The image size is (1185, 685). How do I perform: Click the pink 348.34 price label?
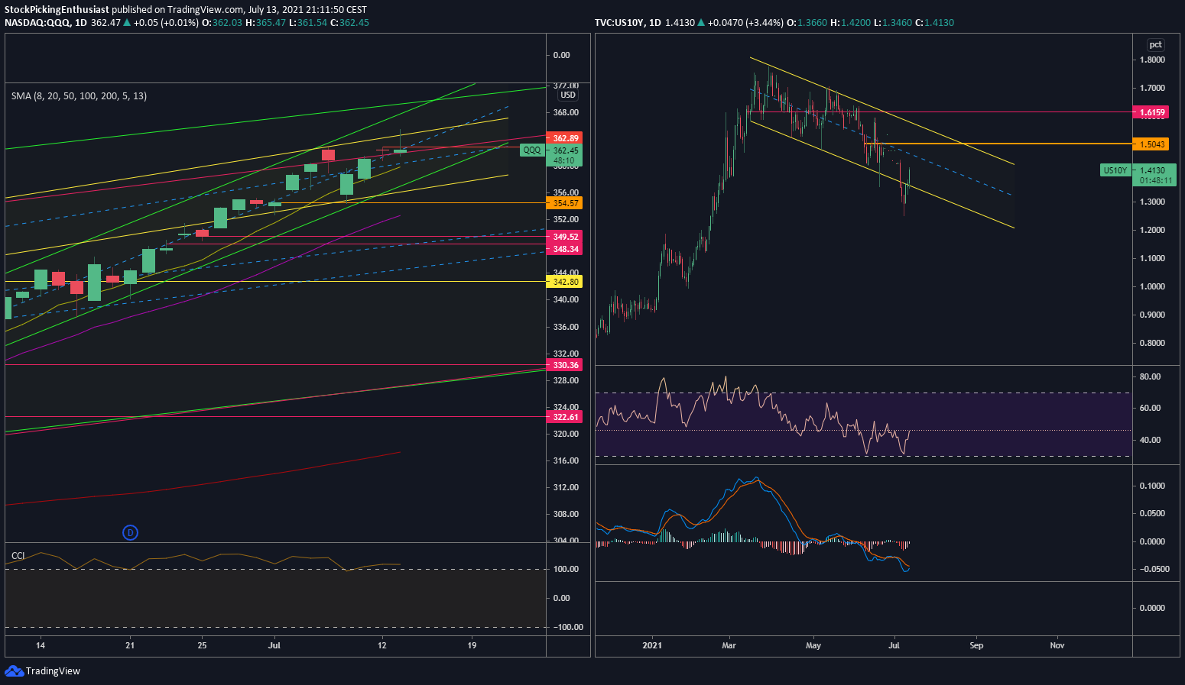pyautogui.click(x=566, y=249)
